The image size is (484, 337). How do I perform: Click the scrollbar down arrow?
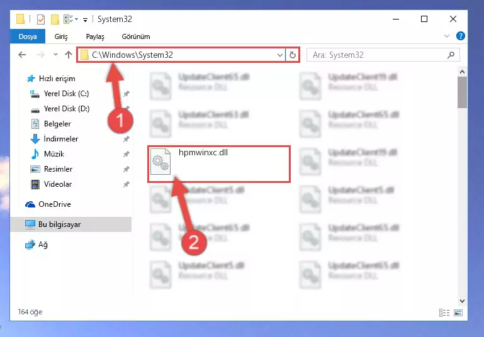click(x=462, y=301)
